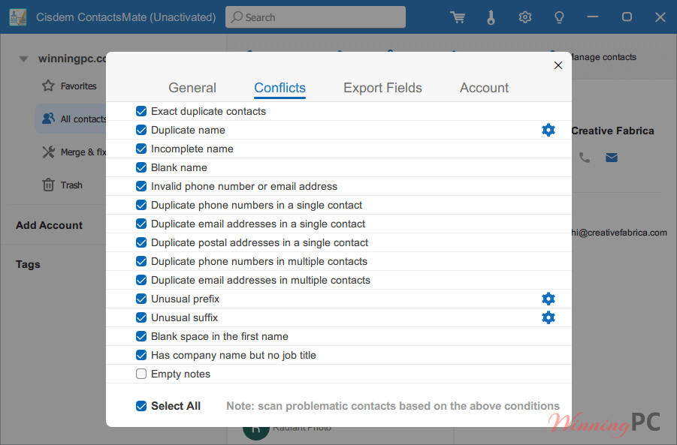Screen dimensions: 677x445
Task: Click the ContactsMate app logo
Action: (x=18, y=17)
